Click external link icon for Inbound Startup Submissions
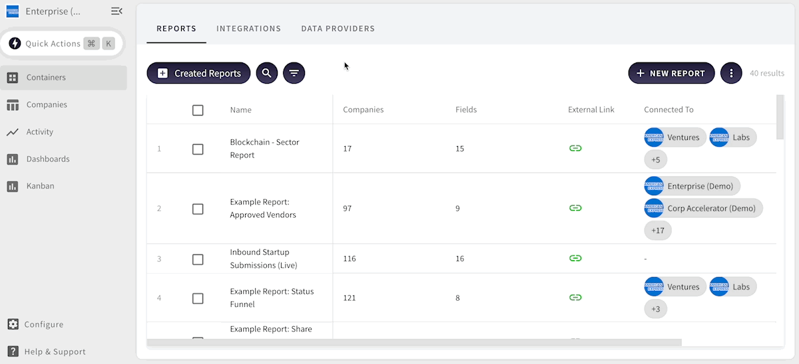The width and height of the screenshot is (799, 364). pyautogui.click(x=575, y=258)
